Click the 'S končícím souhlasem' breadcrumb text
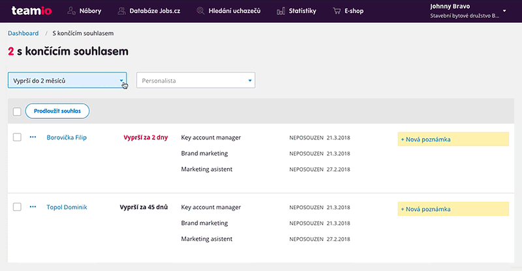Image resolution: width=522 pixels, height=271 pixels. tap(83, 33)
